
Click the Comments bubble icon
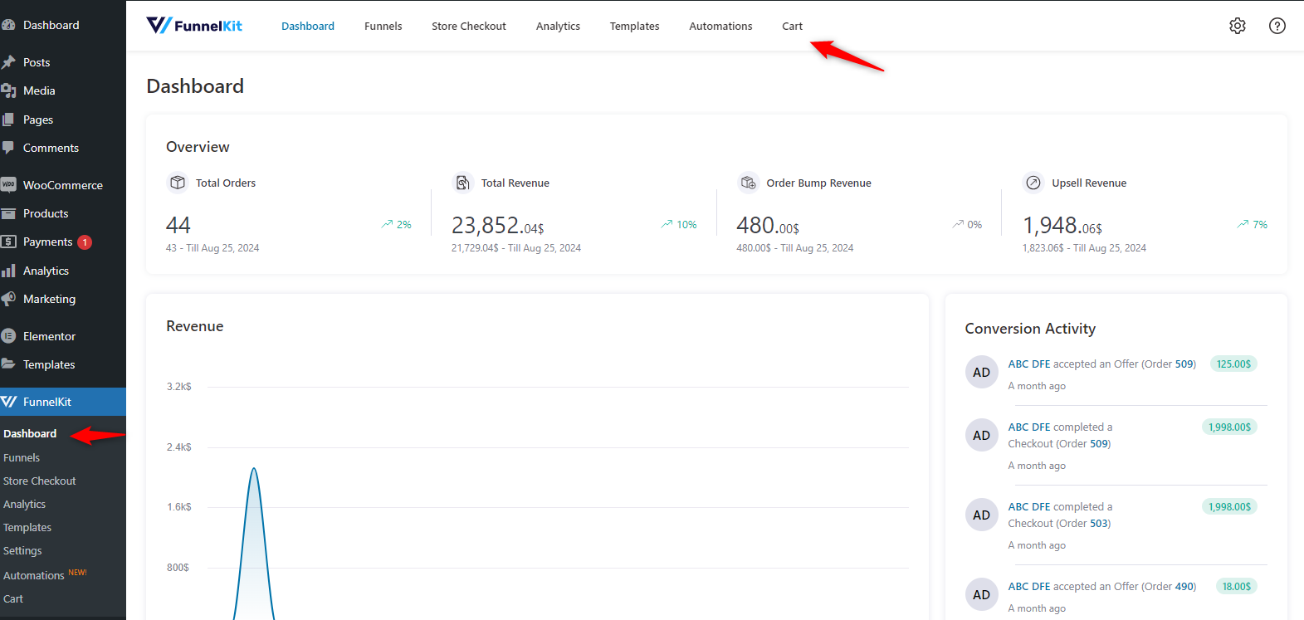8,148
